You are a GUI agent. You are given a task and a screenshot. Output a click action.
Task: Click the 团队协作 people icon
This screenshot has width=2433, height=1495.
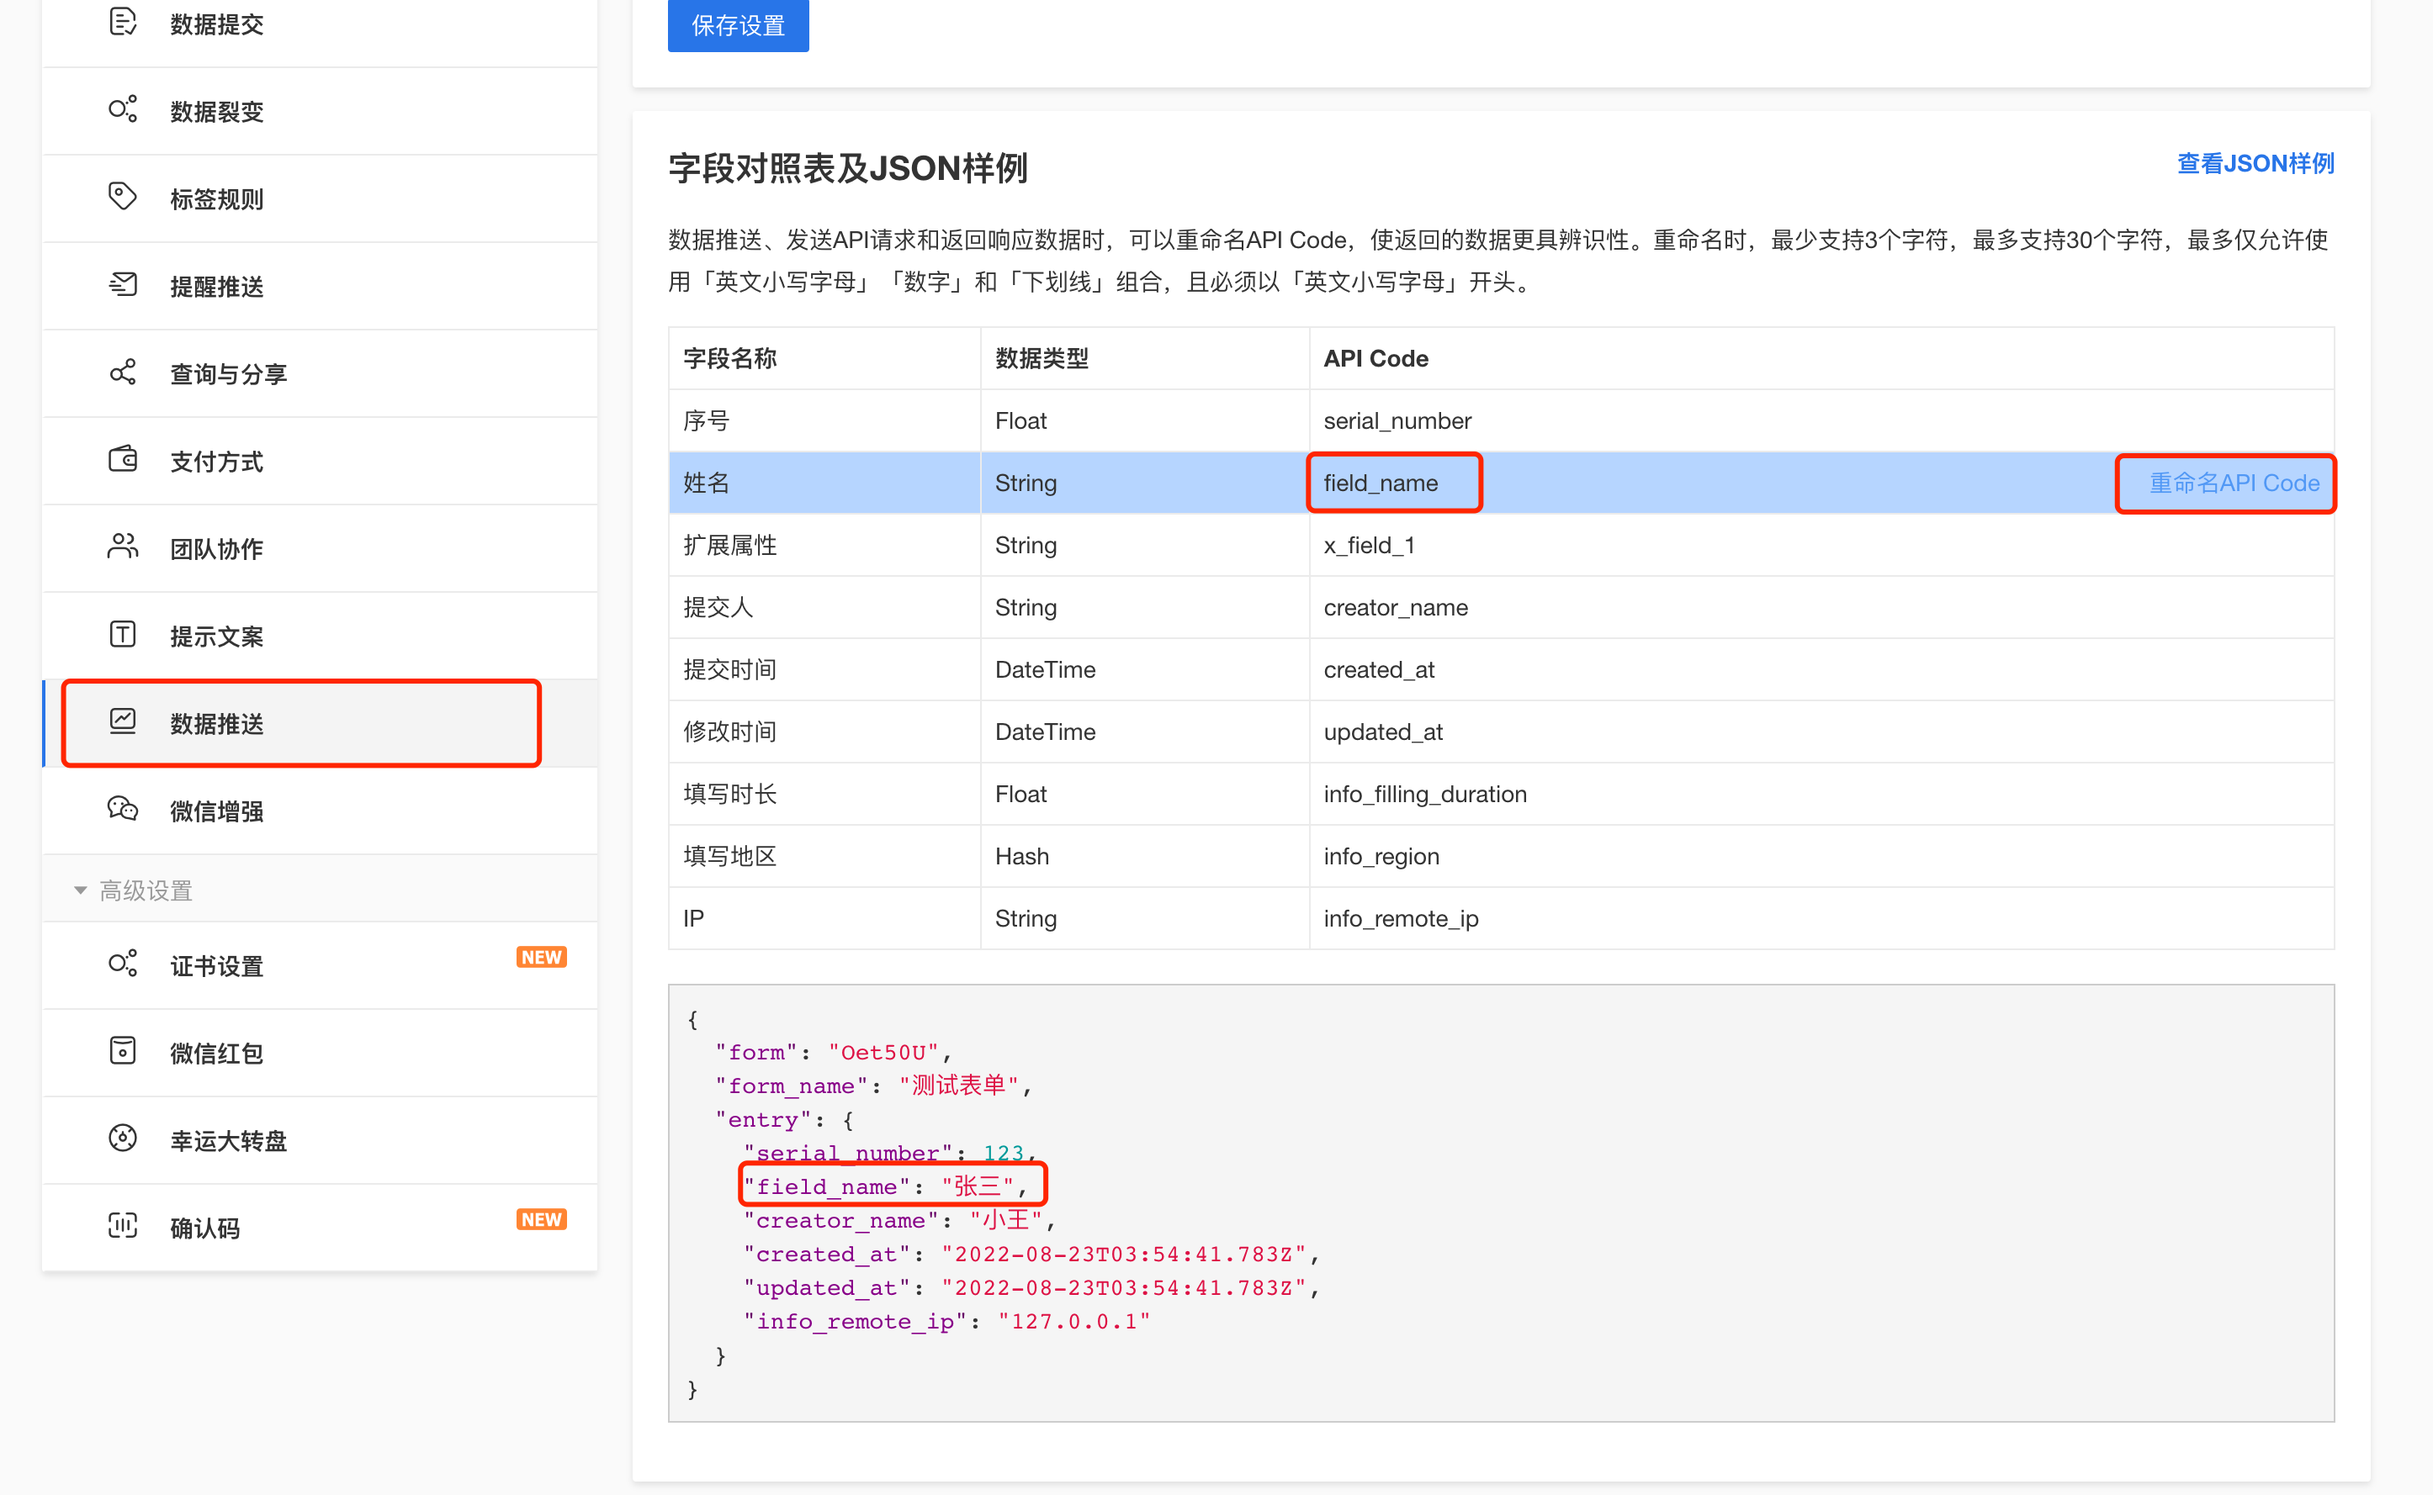(122, 547)
